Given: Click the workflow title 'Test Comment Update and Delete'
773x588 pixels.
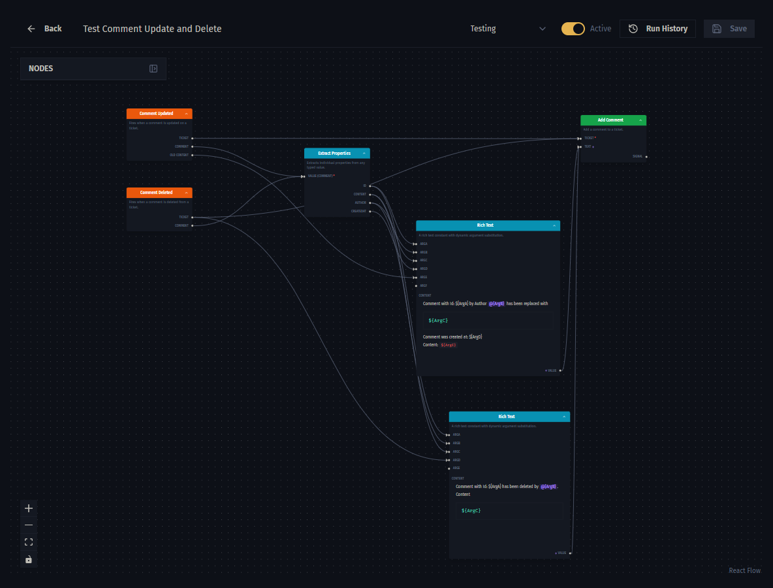Looking at the screenshot, I should pyautogui.click(x=152, y=29).
